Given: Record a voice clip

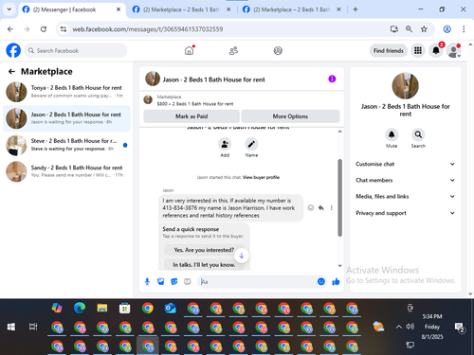Looking at the screenshot, I should [147, 281].
